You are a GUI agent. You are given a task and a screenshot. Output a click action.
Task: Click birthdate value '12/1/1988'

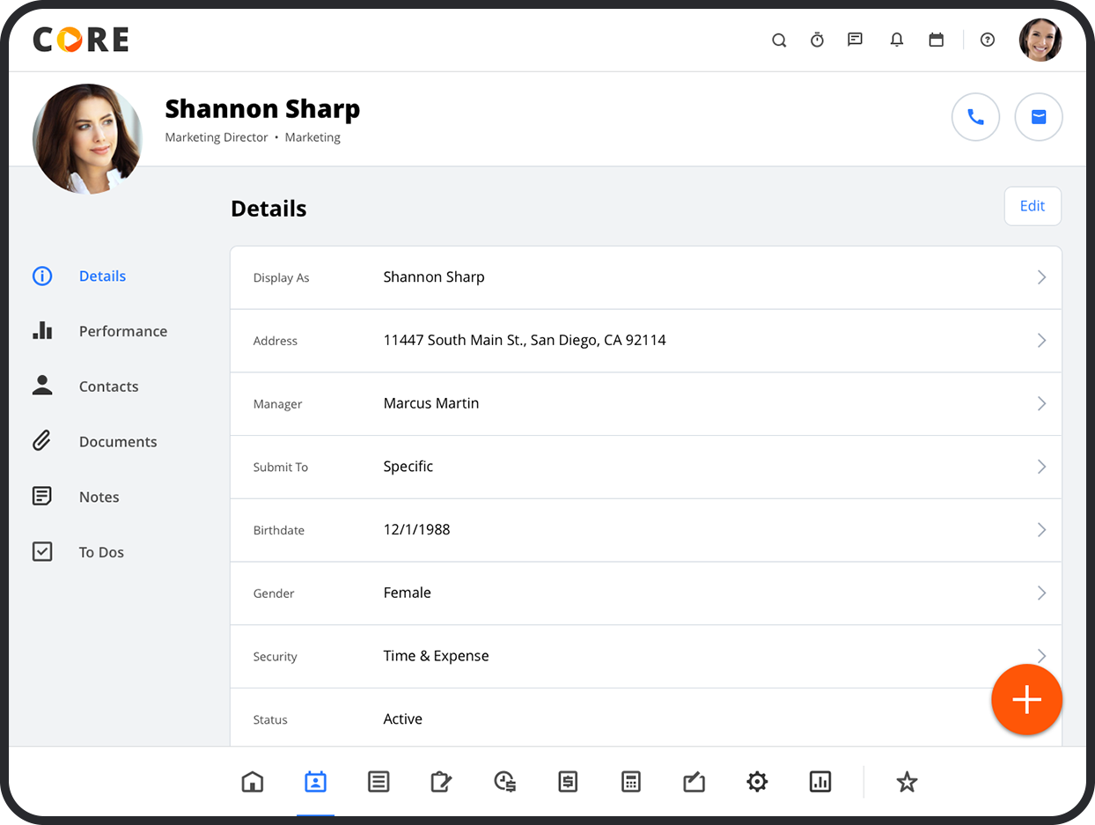(416, 530)
